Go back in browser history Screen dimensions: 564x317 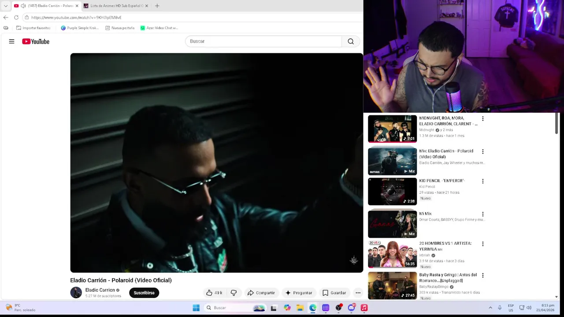click(5, 17)
